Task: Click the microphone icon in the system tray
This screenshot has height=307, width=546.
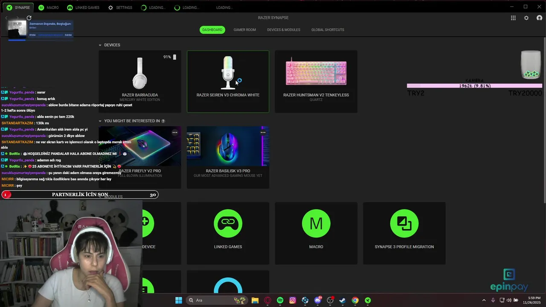Action: 493,300
